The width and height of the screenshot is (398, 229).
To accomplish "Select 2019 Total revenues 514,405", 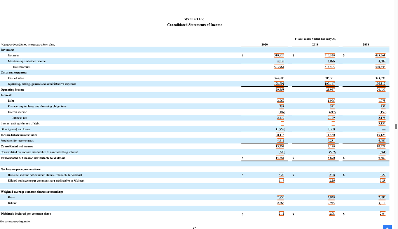I will click(x=330, y=67).
